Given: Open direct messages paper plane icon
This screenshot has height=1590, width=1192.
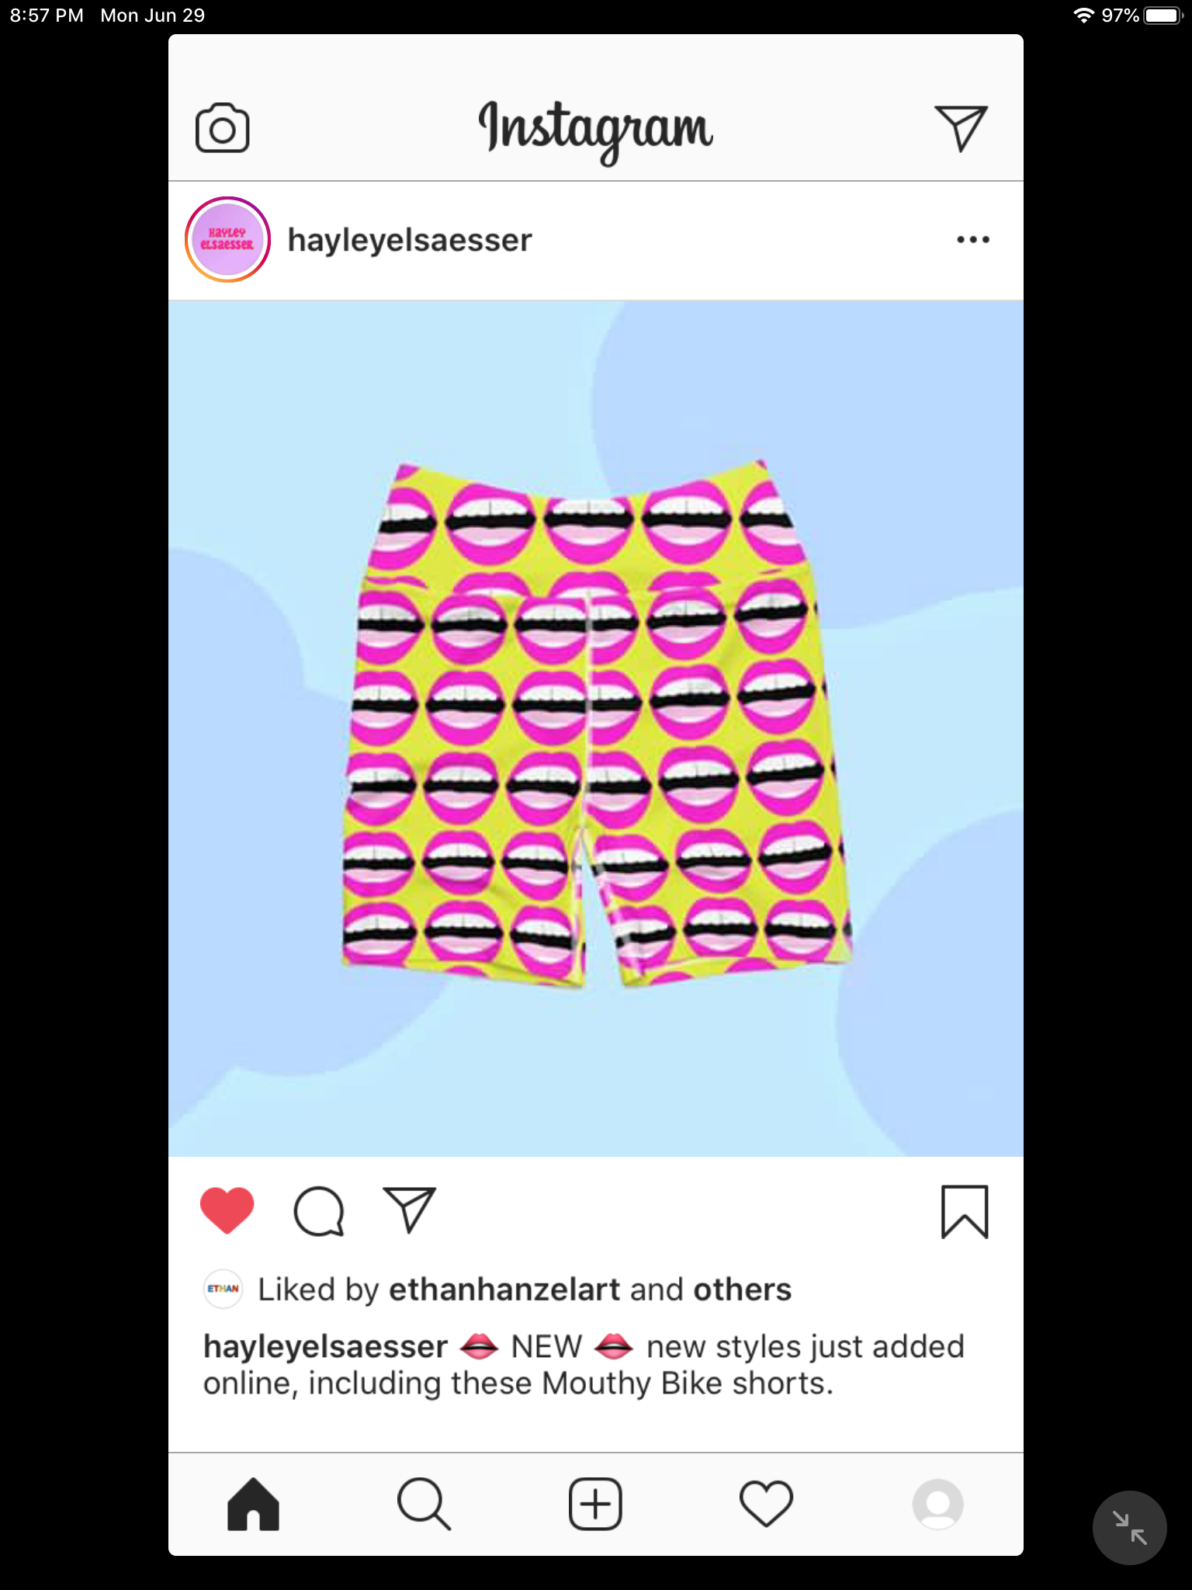Looking at the screenshot, I should pos(961,127).
